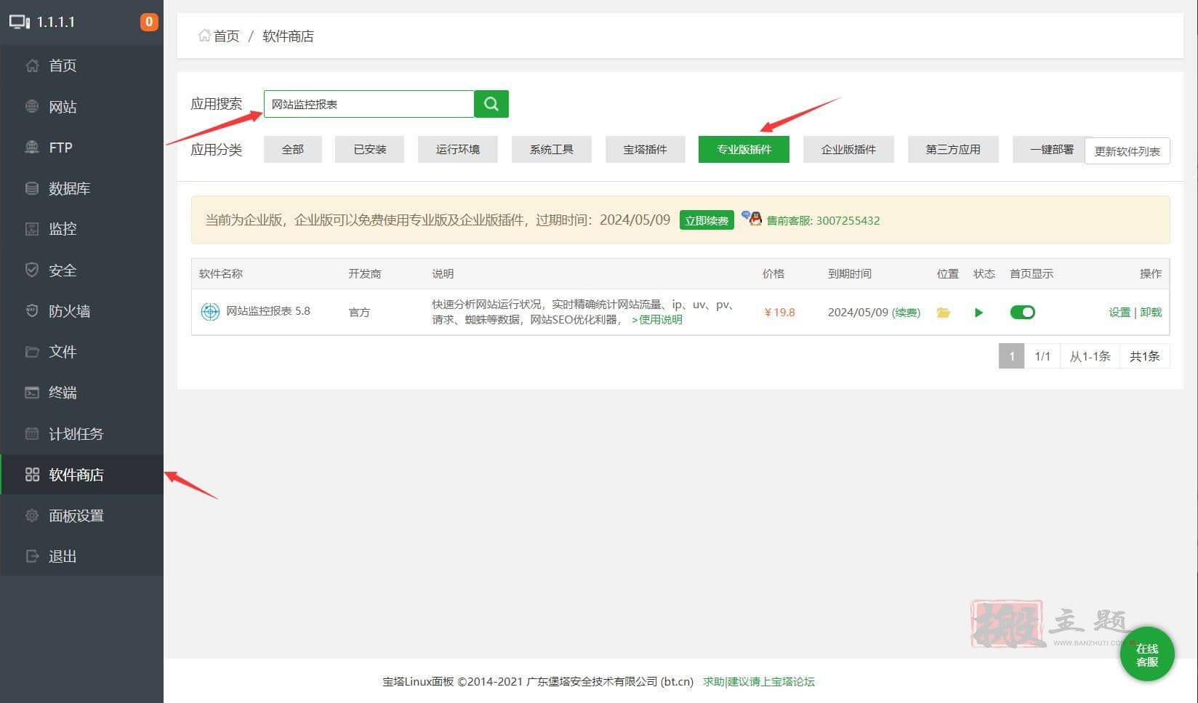
Task: Click the QQ penguin customer service icon
Action: 752,218
